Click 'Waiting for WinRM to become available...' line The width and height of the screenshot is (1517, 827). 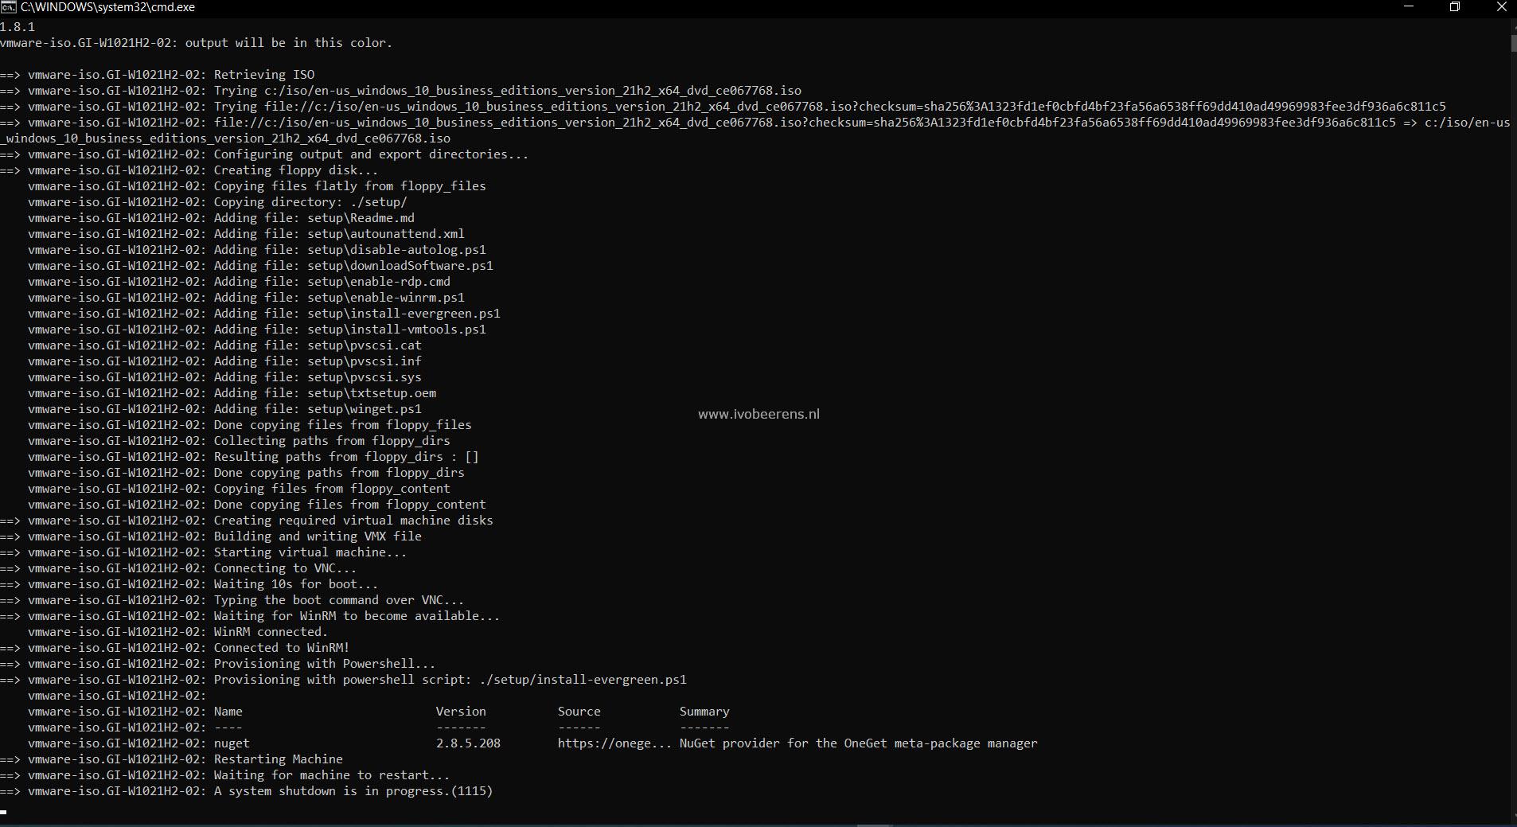(357, 616)
